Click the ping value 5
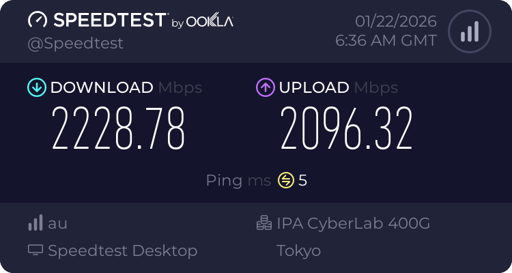Image resolution: width=512 pixels, height=273 pixels. pos(303,180)
